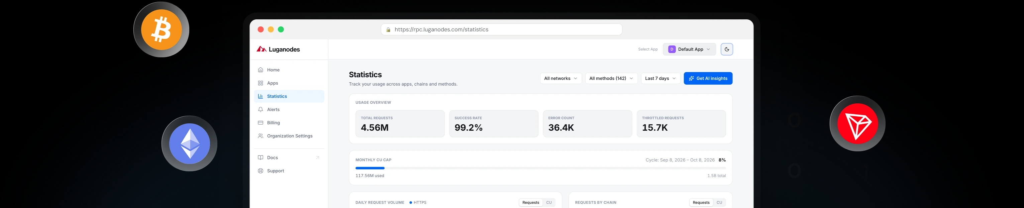Select Requests in Requests by Chain
The height and width of the screenshot is (208, 1024).
[701, 202]
